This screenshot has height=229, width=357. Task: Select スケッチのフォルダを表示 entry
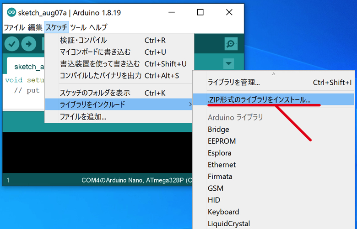(119, 93)
